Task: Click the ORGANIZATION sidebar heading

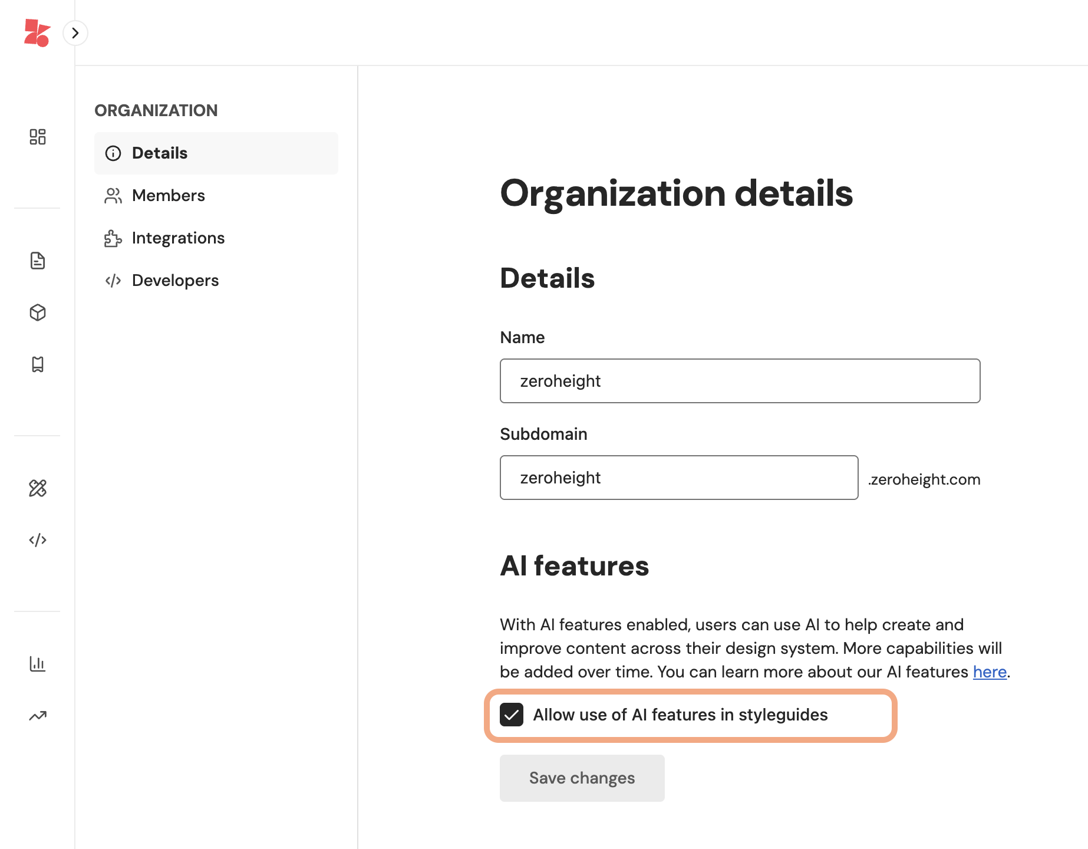Action: click(x=156, y=110)
